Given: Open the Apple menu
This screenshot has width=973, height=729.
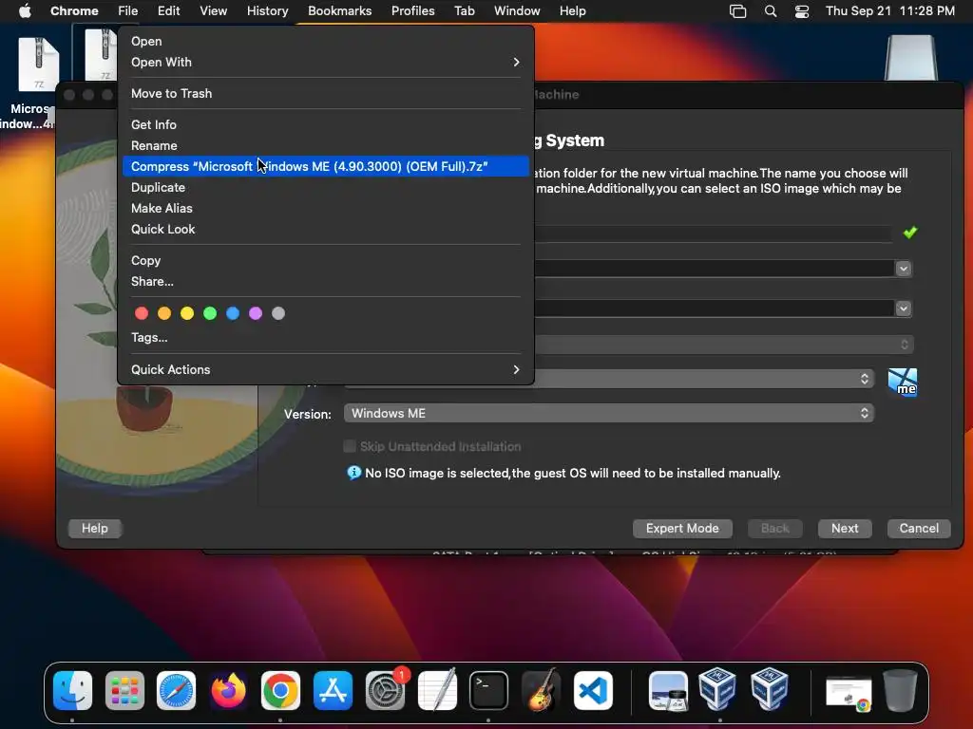Looking at the screenshot, I should coord(25,10).
